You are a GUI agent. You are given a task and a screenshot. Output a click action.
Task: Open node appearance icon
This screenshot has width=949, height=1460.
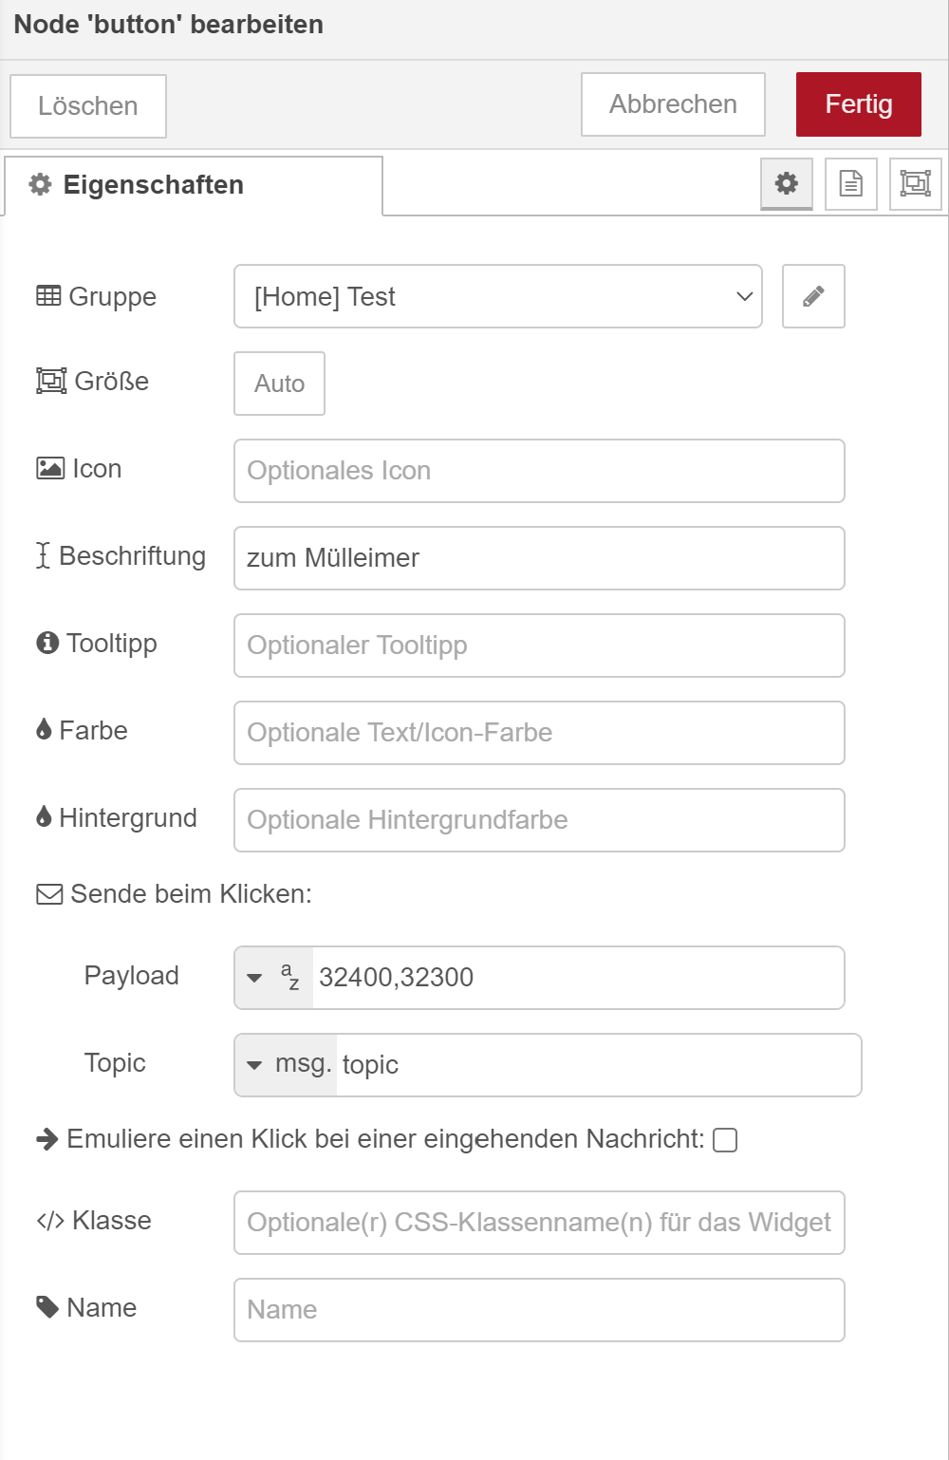pyautogui.click(x=915, y=183)
